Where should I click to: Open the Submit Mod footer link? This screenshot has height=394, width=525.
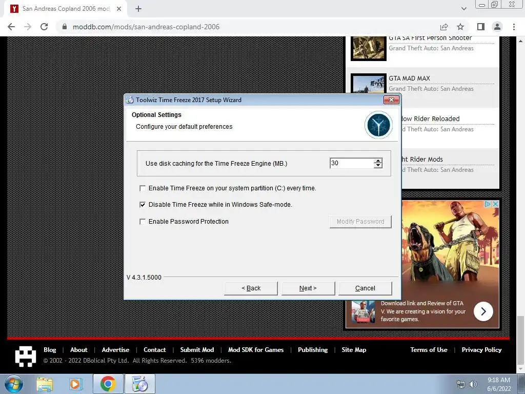197,350
